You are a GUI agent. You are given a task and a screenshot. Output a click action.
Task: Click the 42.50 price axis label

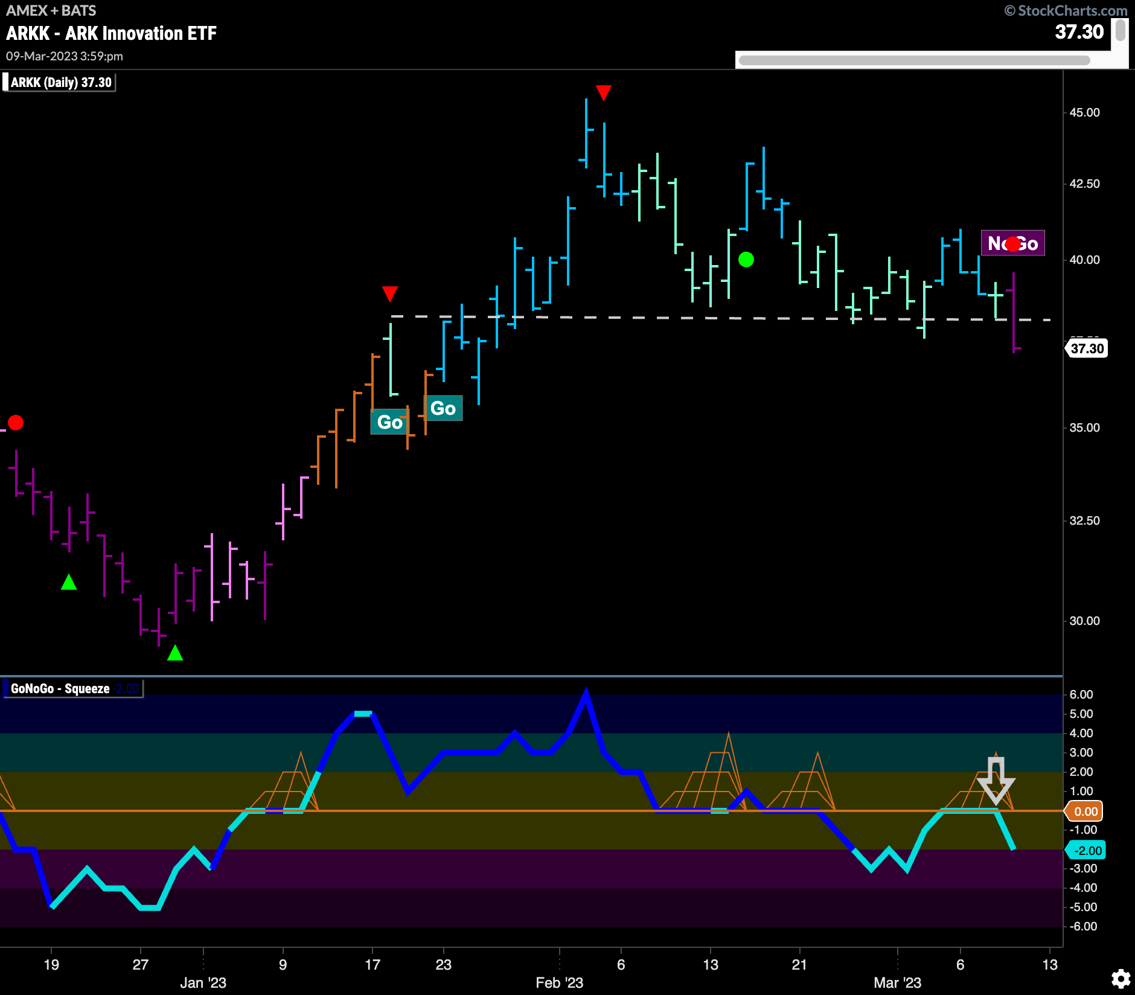point(1084,184)
